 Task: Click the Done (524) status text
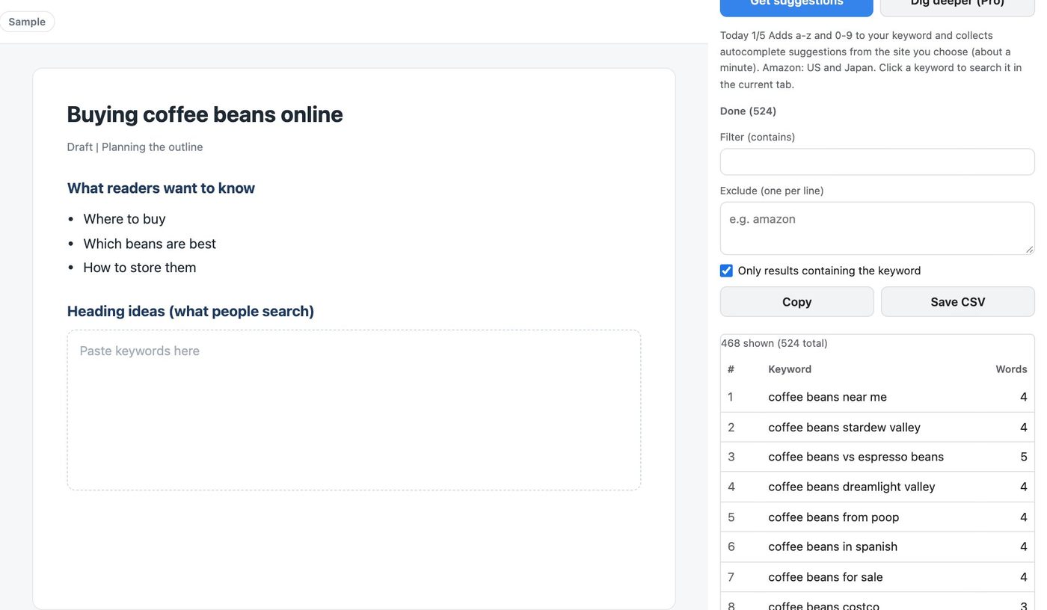coord(748,111)
